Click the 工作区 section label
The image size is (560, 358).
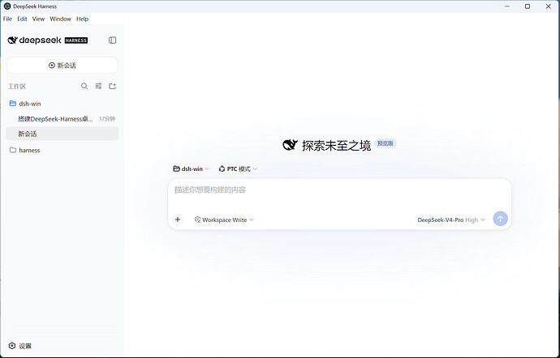17,87
